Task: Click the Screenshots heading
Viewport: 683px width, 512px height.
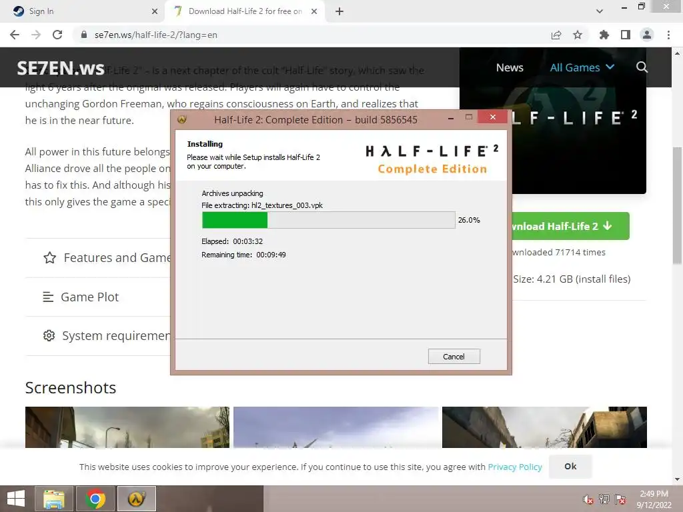Action: 71,387
